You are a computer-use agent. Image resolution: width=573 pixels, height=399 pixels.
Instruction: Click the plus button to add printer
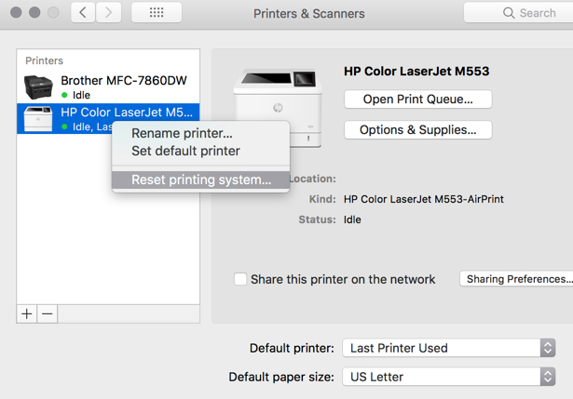tap(27, 313)
